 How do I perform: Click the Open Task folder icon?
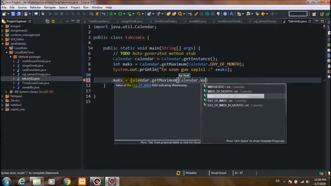(174, 14)
